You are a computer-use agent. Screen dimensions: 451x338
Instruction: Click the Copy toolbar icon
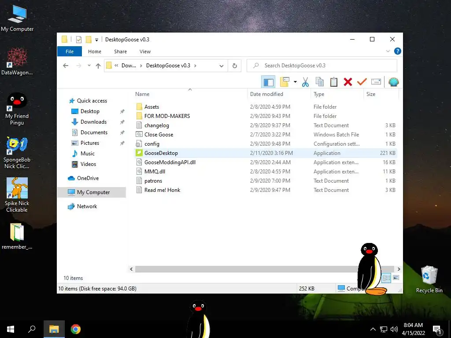click(x=320, y=82)
